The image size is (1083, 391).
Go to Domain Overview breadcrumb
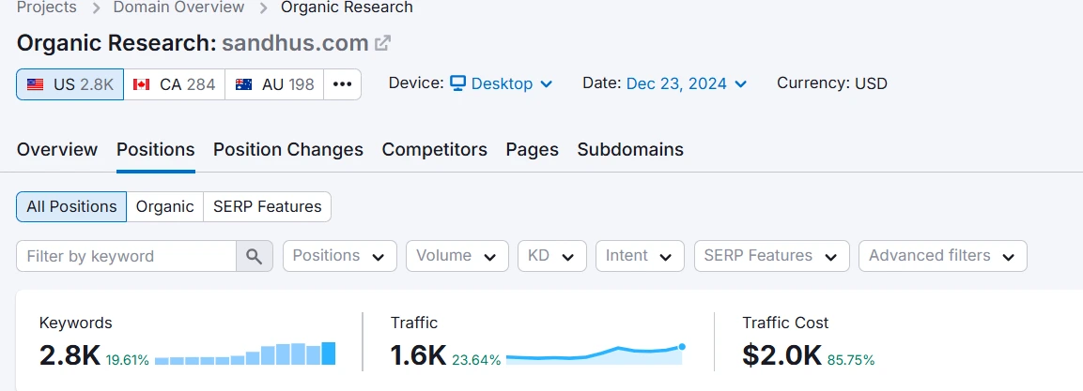pos(178,8)
